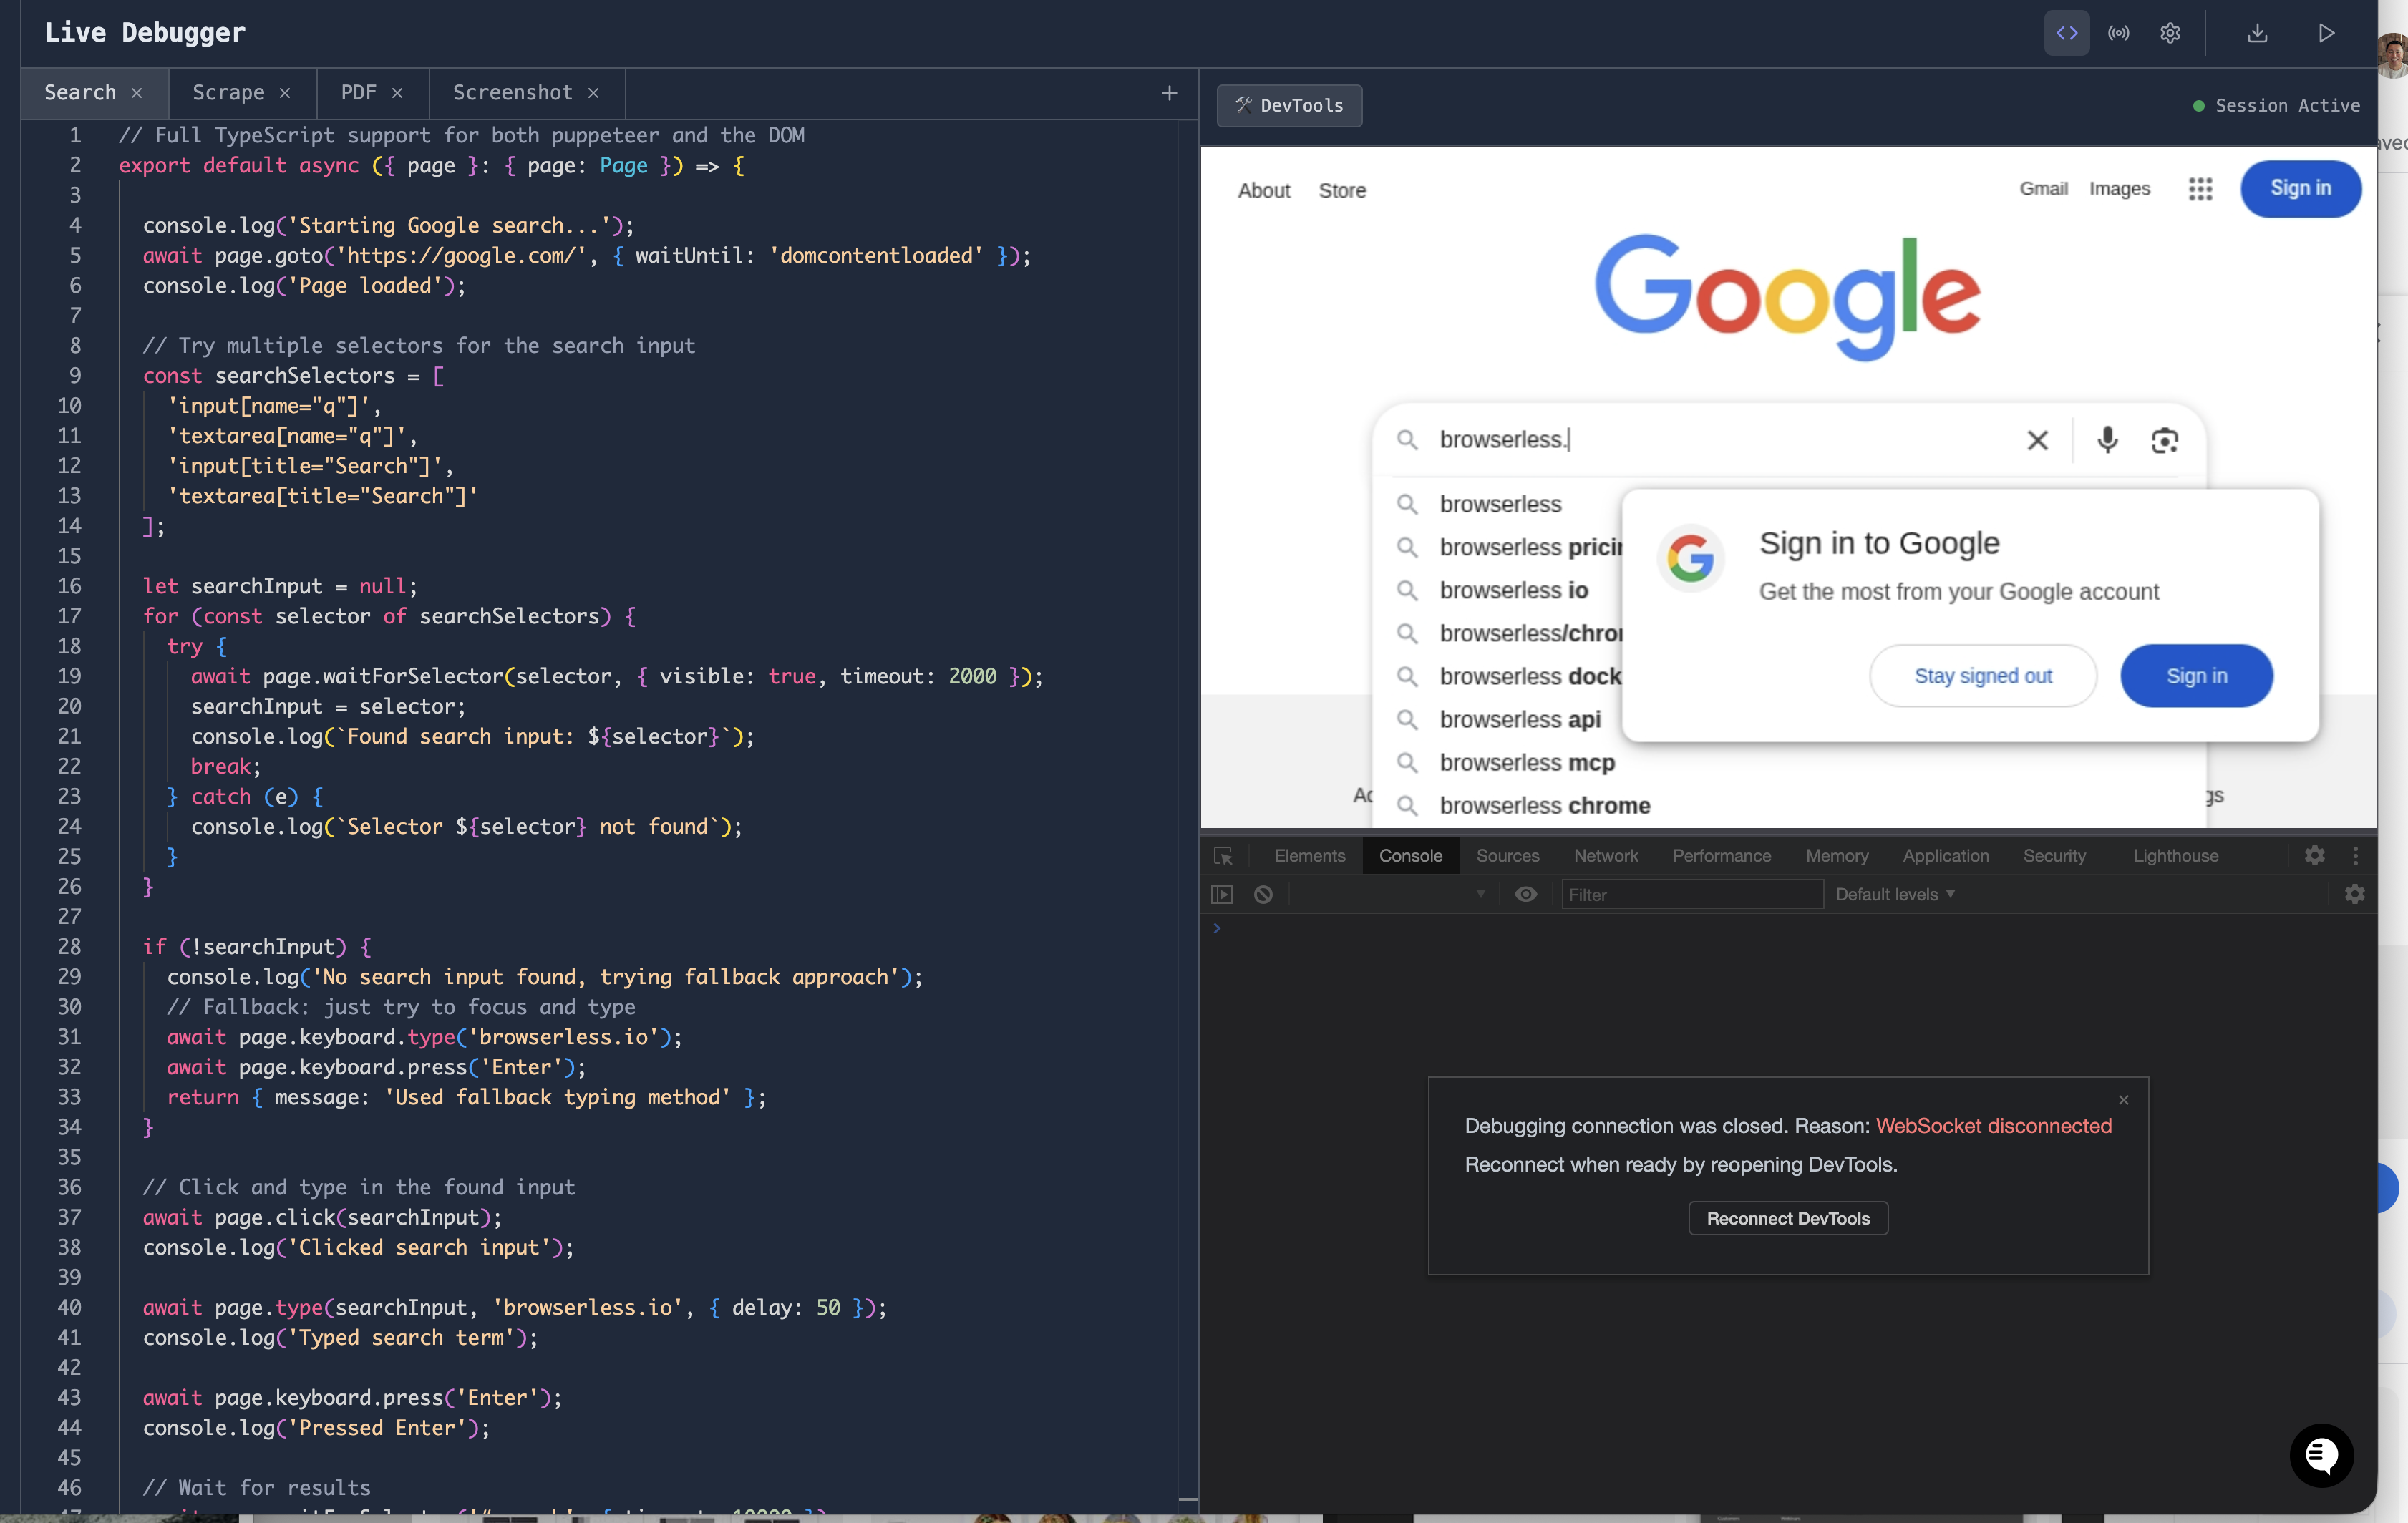Viewport: 2408px width, 1523px height.
Task: Click the Session Active status indicator
Action: pos(2276,105)
